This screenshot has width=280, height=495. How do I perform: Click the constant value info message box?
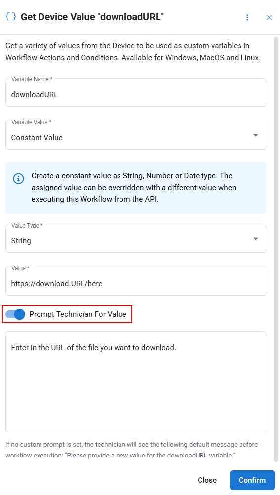(x=136, y=188)
